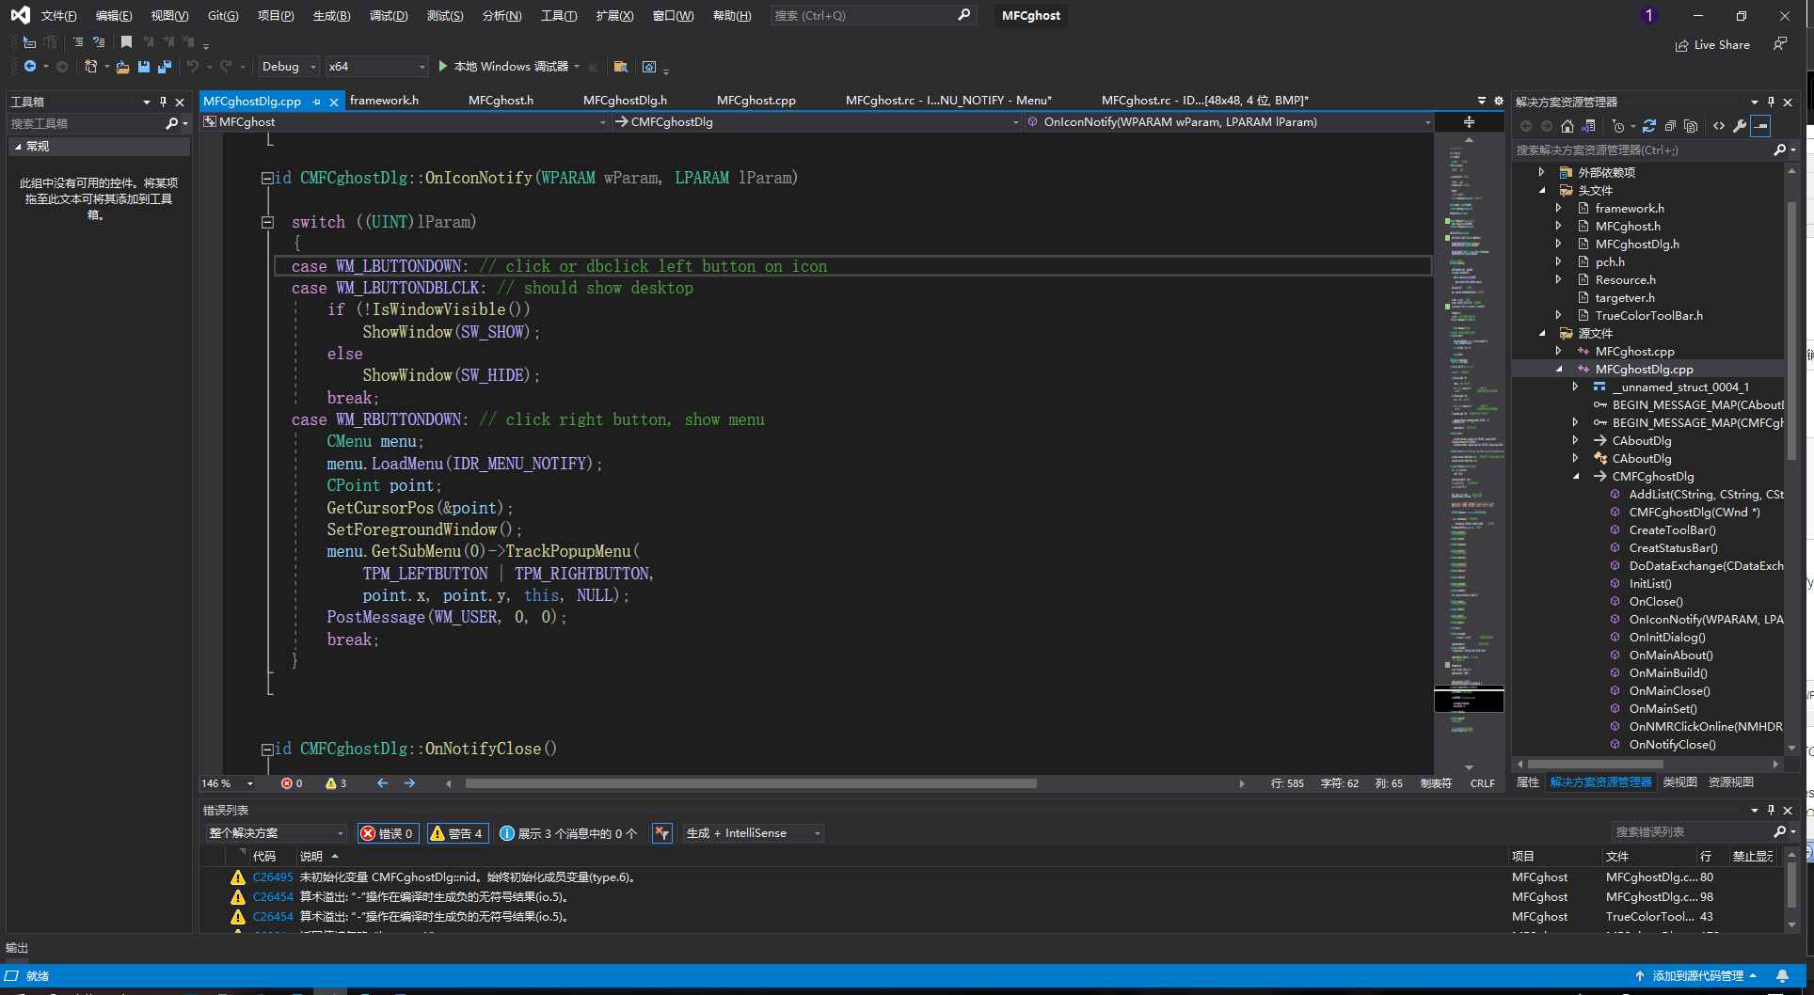This screenshot has width=1814, height=995.
Task: Click the sync/refresh icon in Solution Explorer
Action: [x=1649, y=126]
